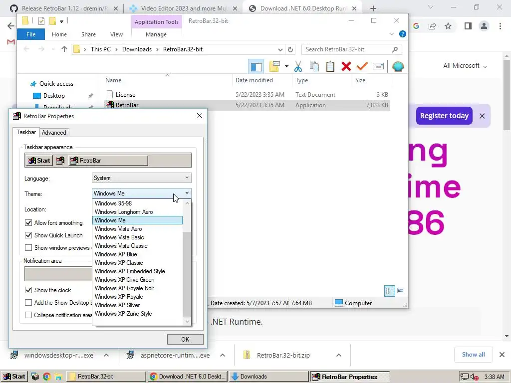Select Windows XP Blue theme
This screenshot has height=383, width=511.
(137, 254)
